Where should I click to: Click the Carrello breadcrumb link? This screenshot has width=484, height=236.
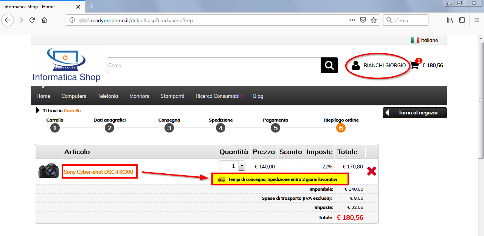pyautogui.click(x=72, y=111)
